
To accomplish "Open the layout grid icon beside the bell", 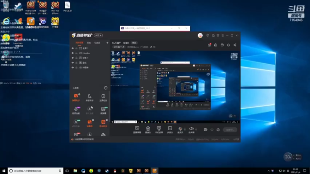I will 222,45.
